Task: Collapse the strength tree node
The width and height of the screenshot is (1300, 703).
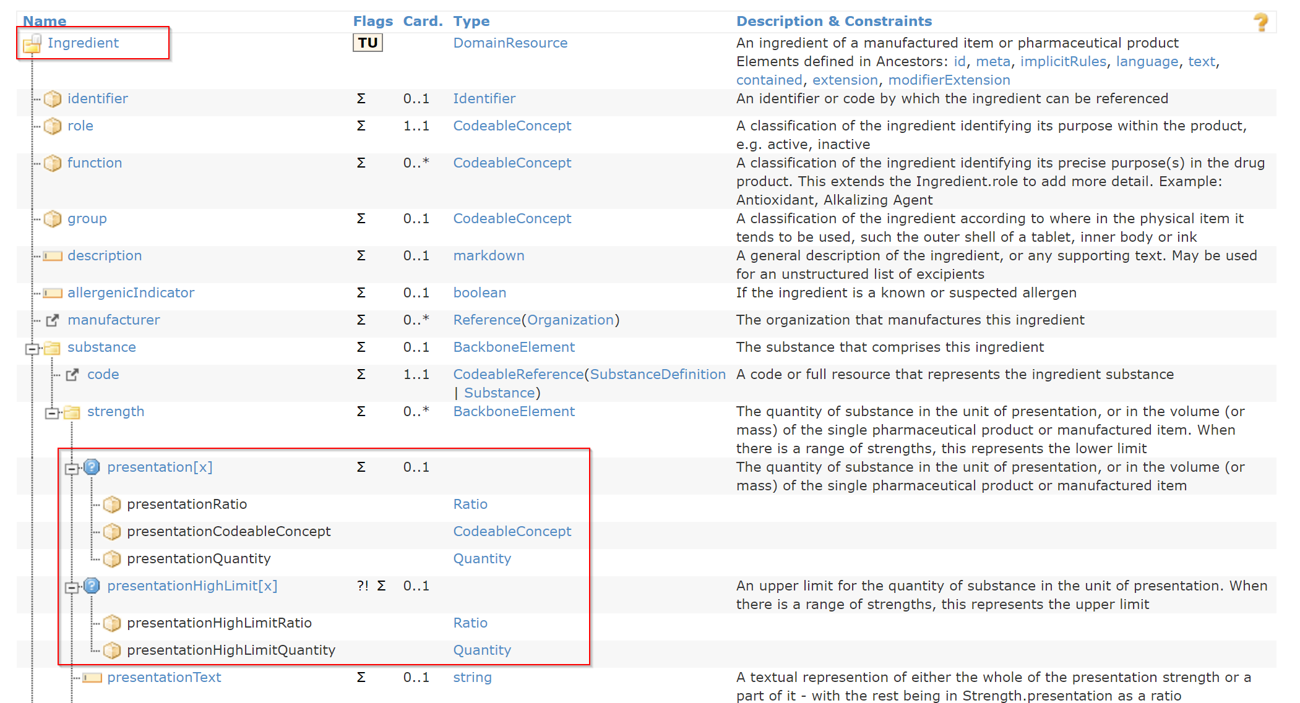Action: 52,412
